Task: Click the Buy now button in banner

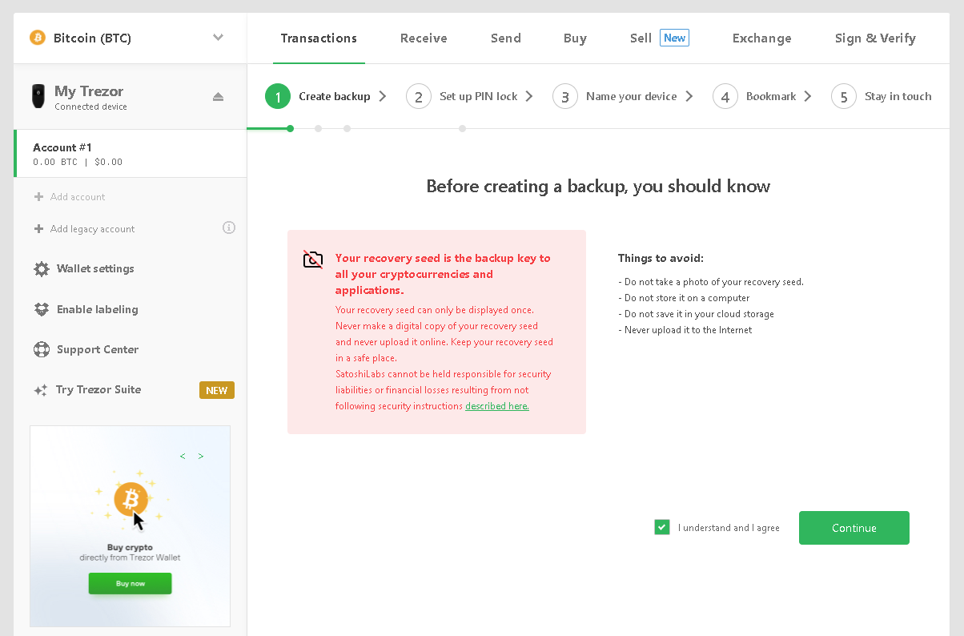Action: point(130,584)
